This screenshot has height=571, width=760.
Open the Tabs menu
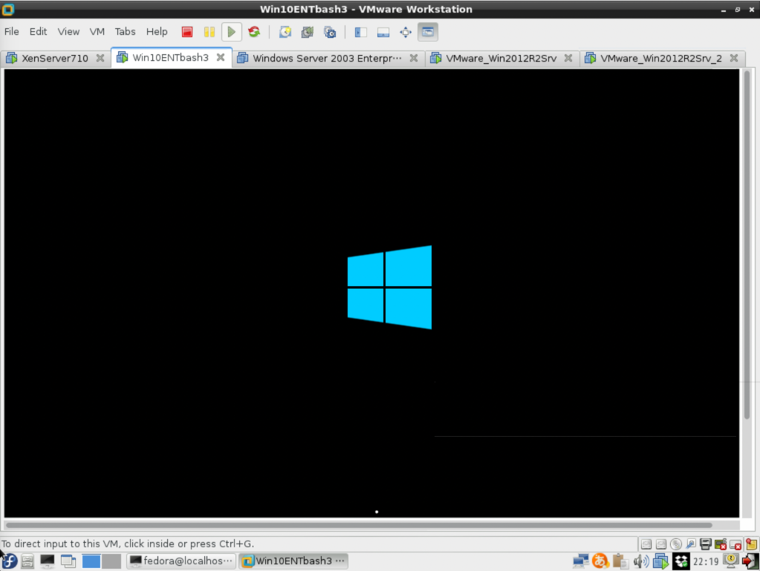[125, 31]
